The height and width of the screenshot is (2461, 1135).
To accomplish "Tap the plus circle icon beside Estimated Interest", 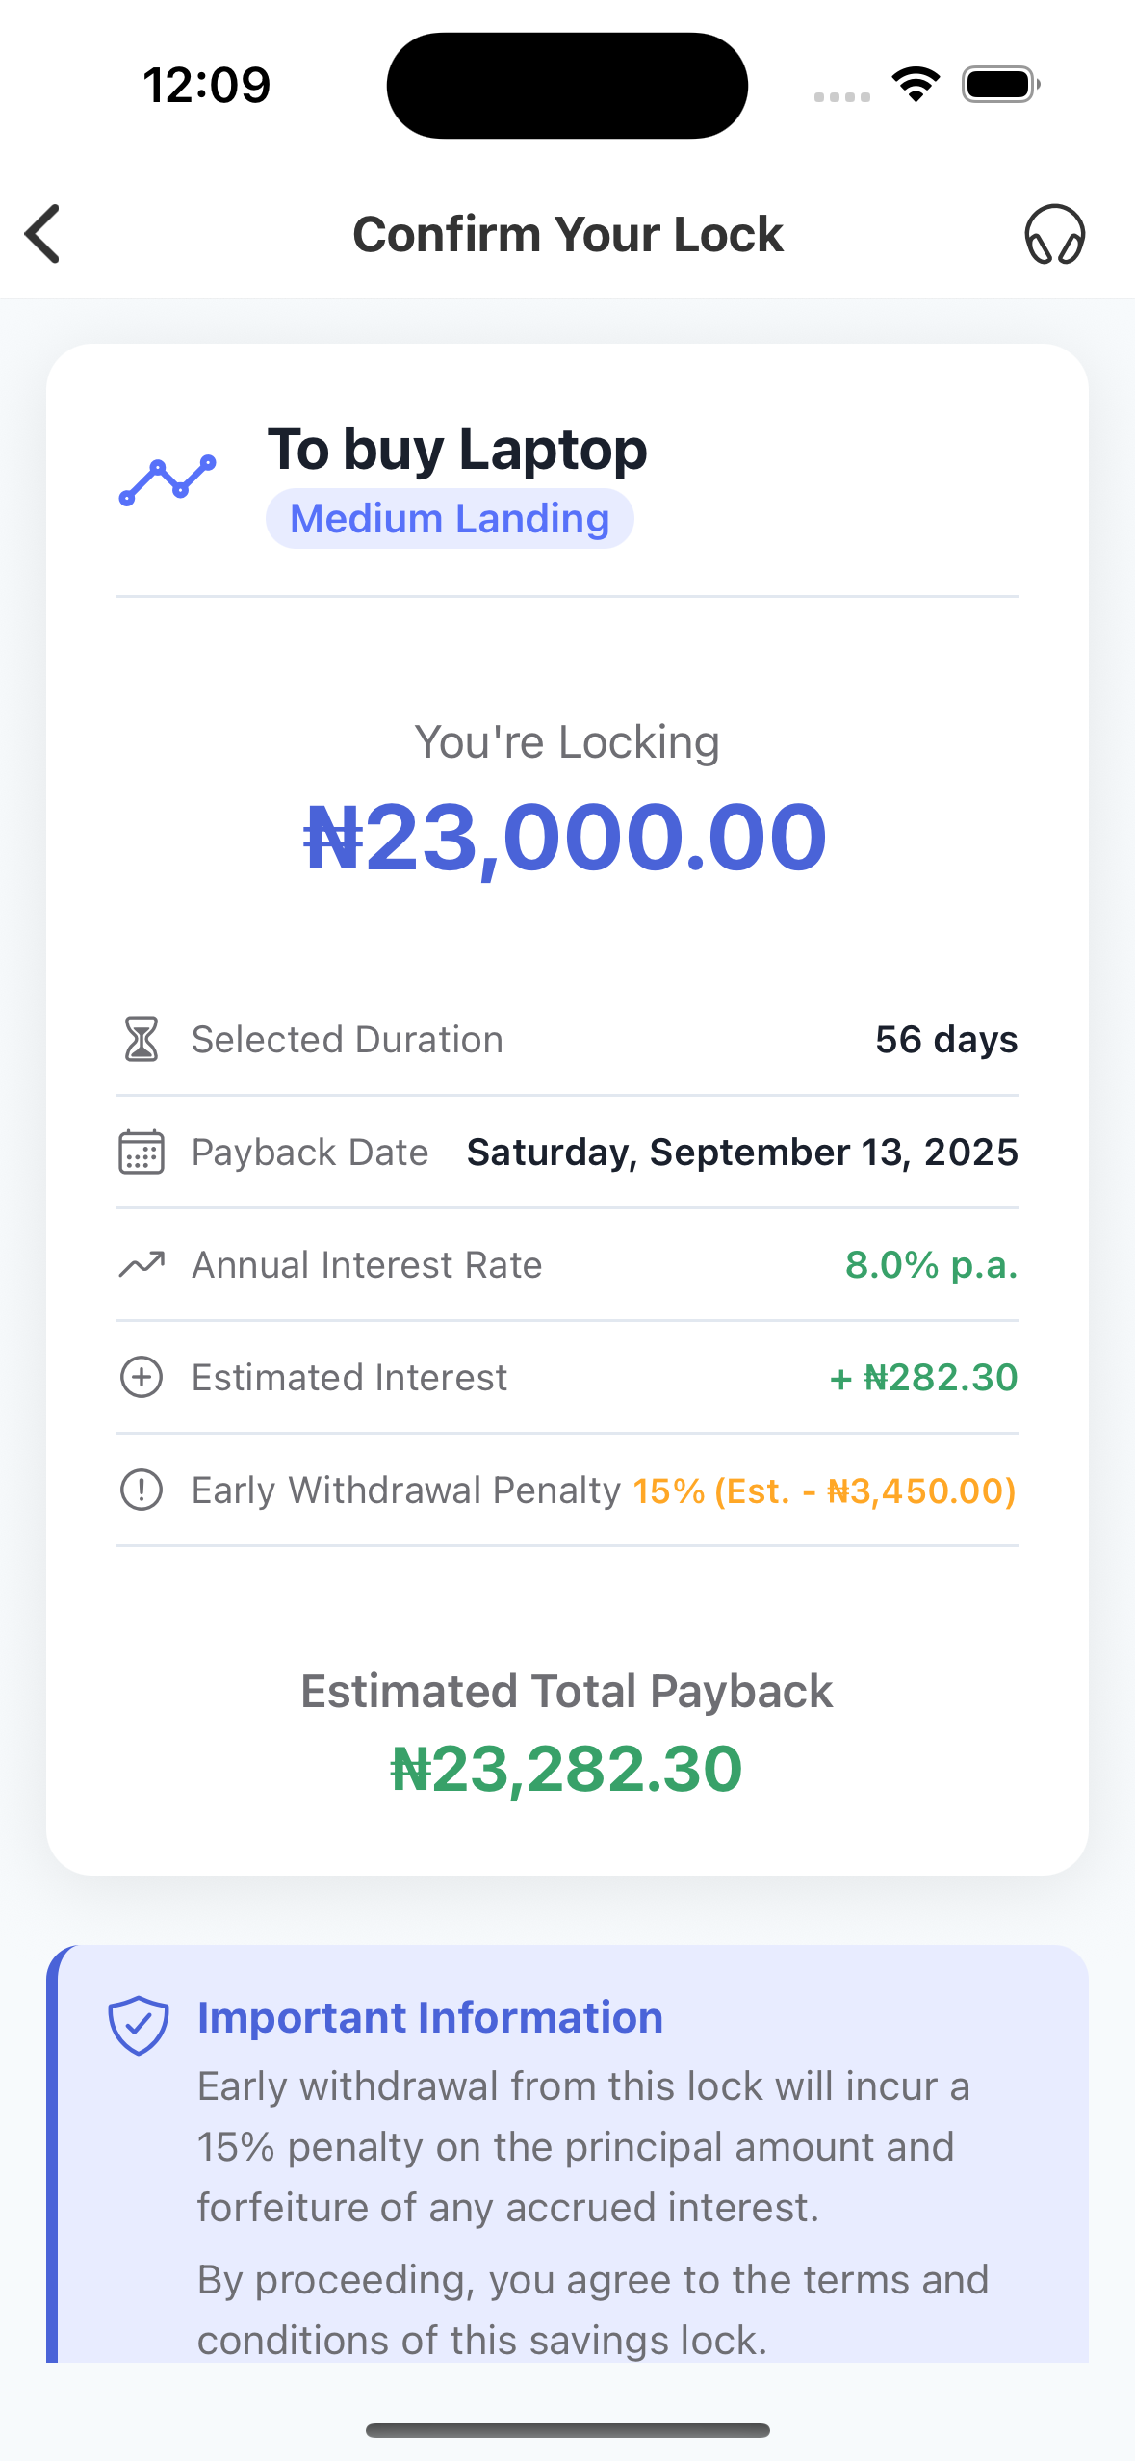I will click(142, 1377).
